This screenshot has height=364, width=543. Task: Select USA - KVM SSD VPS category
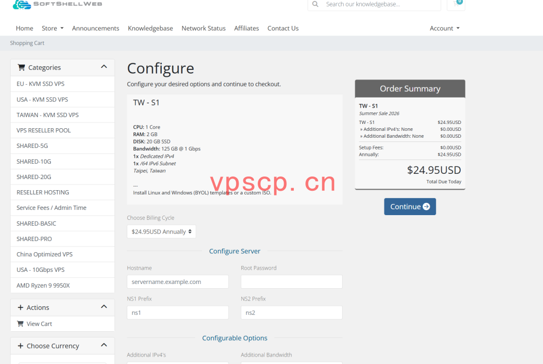click(x=63, y=99)
